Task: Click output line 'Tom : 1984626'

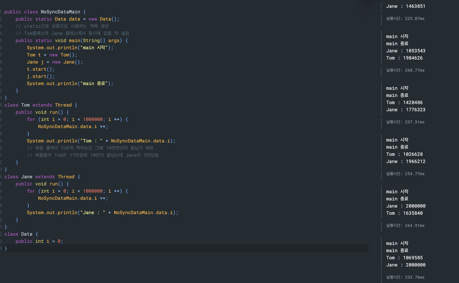Action: [x=404, y=58]
